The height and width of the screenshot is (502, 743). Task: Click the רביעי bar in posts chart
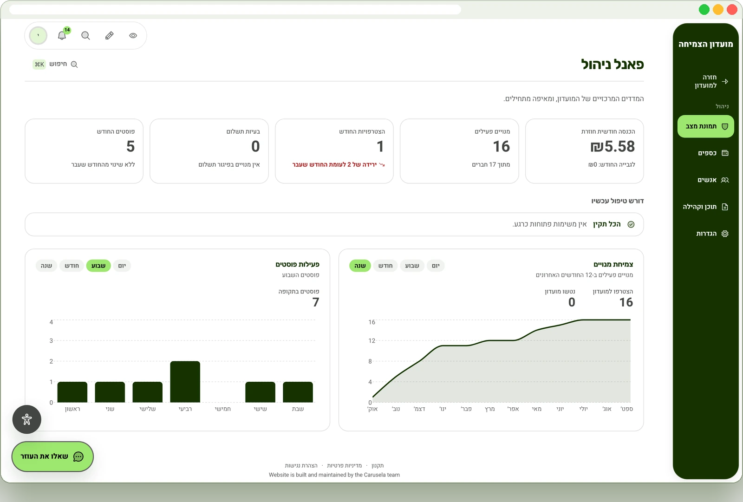[x=185, y=382]
